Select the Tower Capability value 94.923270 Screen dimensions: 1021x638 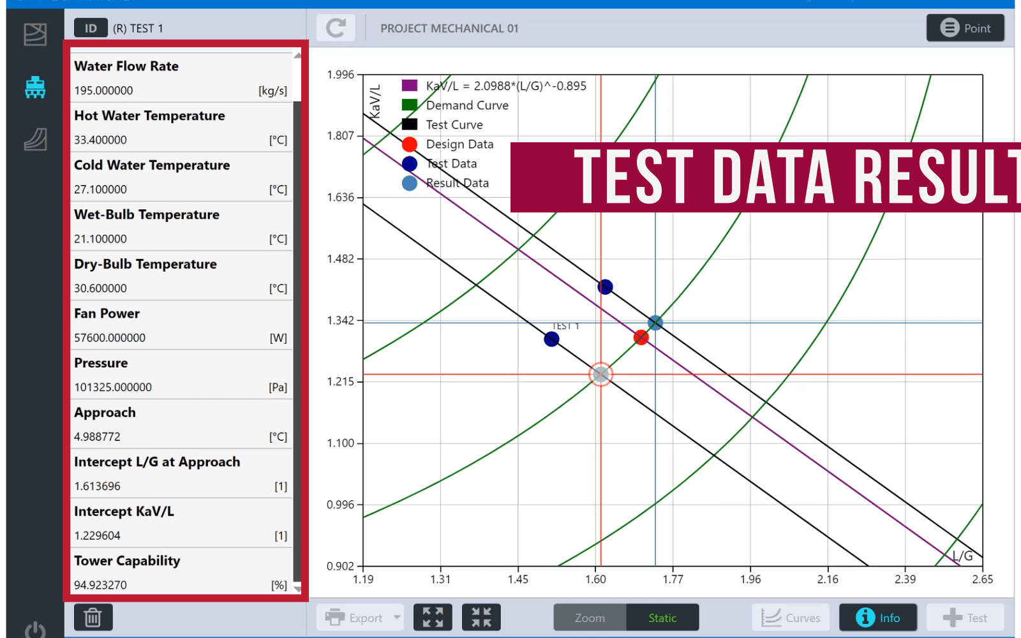[x=100, y=585]
